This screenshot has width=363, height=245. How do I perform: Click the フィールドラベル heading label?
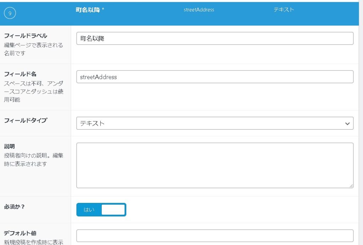point(25,36)
